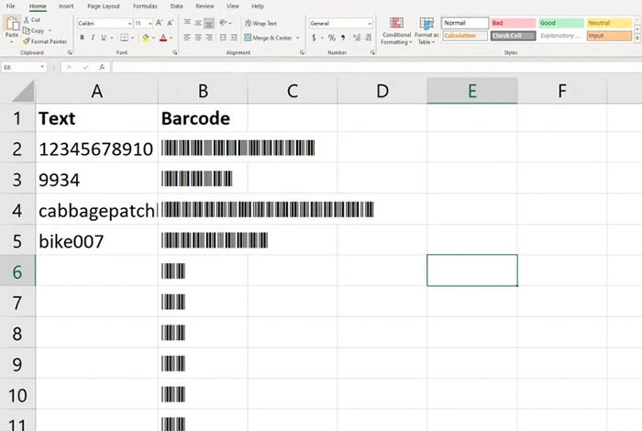
Task: Toggle Merge & Center
Action: pyautogui.click(x=269, y=38)
